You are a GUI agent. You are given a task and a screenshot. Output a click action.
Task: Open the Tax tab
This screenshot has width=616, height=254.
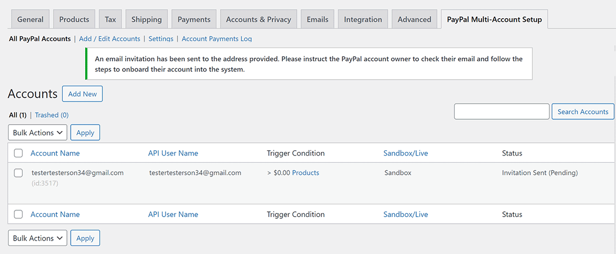(110, 19)
